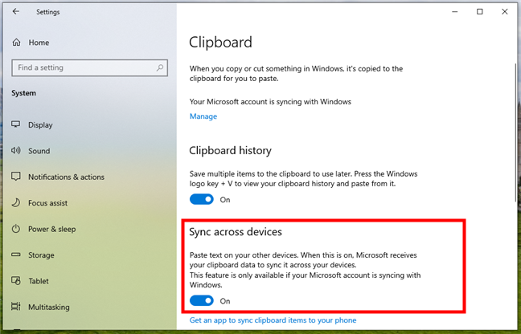Turn off Clipboard history toggle
The height and width of the screenshot is (334, 521).
201,199
